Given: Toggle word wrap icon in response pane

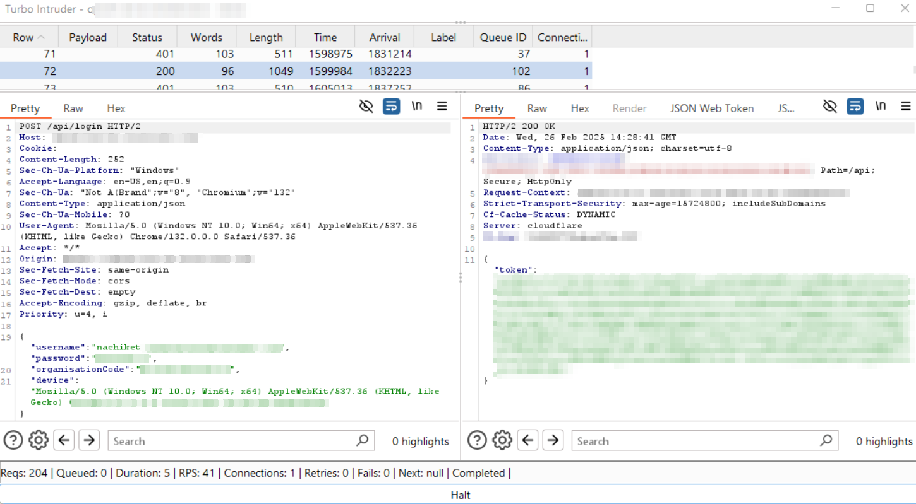Looking at the screenshot, I should [855, 107].
